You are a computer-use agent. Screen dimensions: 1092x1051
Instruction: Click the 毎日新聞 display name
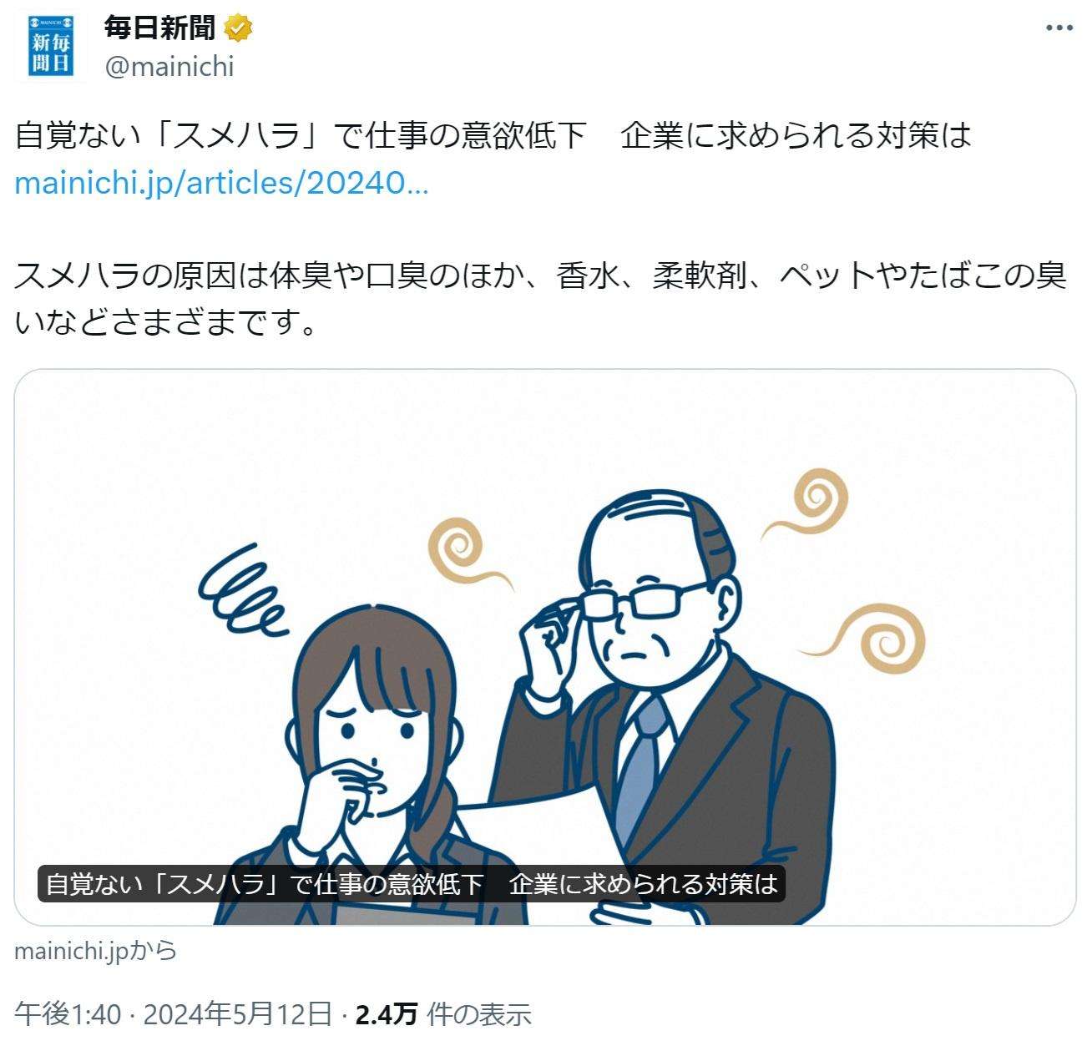coord(160,28)
